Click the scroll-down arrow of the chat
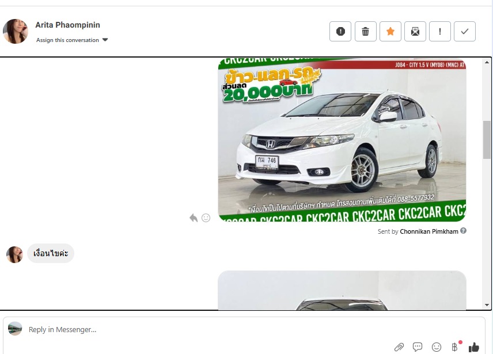Screen dimensions: 493x354 click(x=487, y=304)
